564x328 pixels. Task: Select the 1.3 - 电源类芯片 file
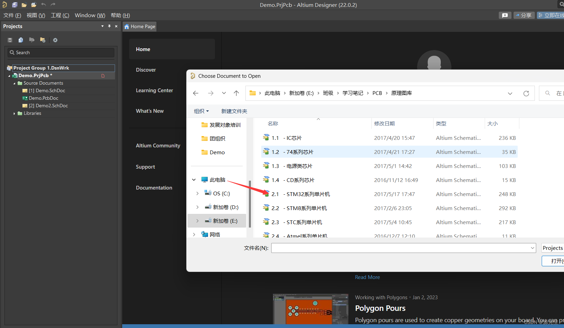(389, 166)
